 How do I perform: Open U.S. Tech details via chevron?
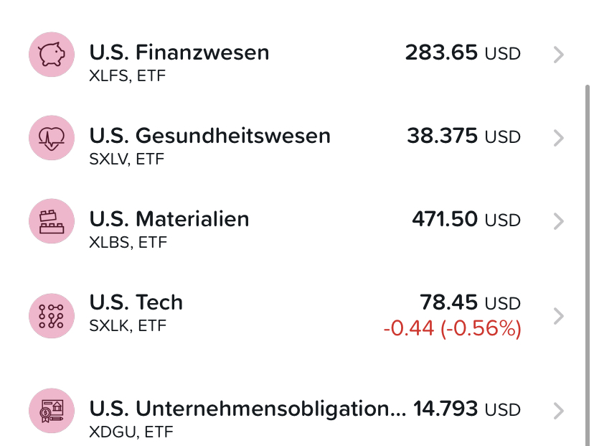[x=558, y=316]
